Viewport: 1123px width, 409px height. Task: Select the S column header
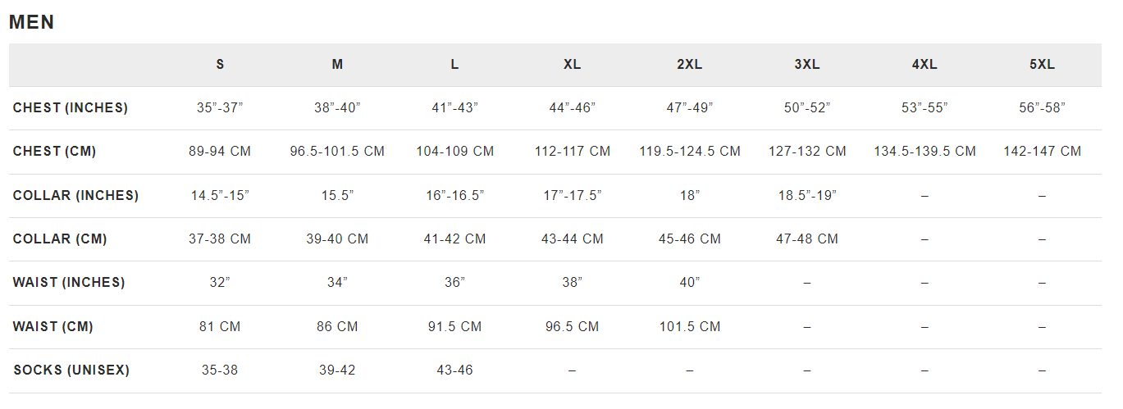coord(220,65)
